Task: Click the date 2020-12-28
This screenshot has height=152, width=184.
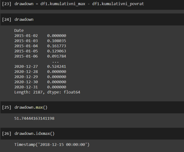Action: (26, 72)
